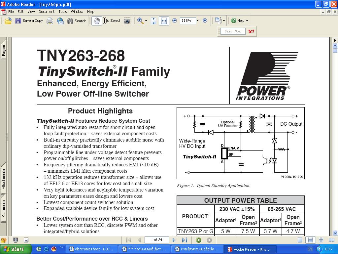Viewport: 338px width, 254px height.
Task: Open the File menu
Action: (x=11, y=12)
